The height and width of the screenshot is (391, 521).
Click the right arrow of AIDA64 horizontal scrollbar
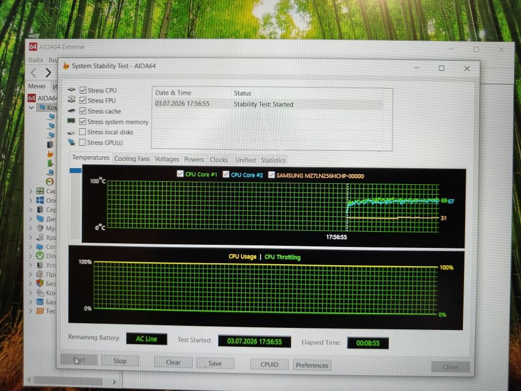click(x=114, y=382)
